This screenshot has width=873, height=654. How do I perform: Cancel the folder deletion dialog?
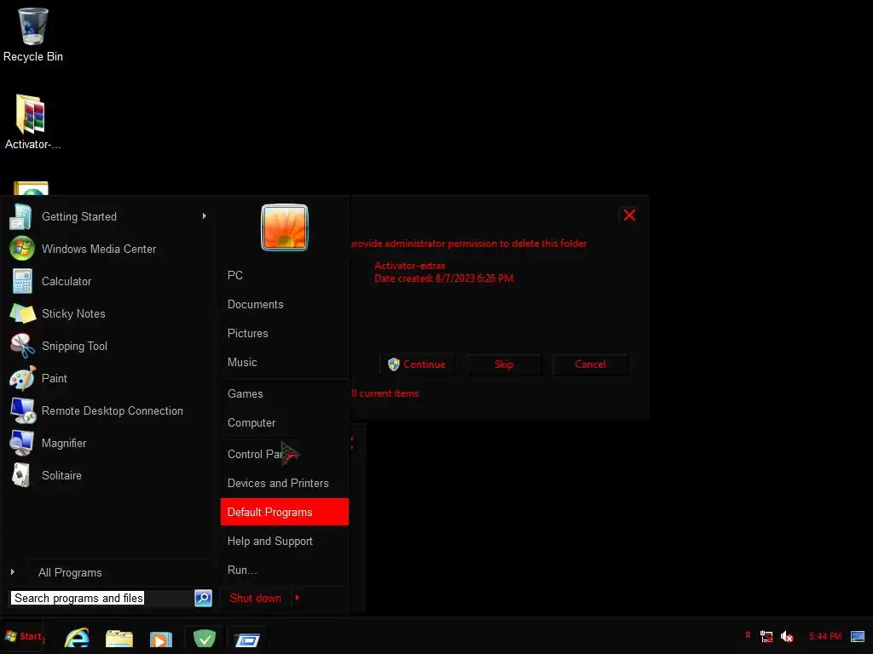click(590, 364)
